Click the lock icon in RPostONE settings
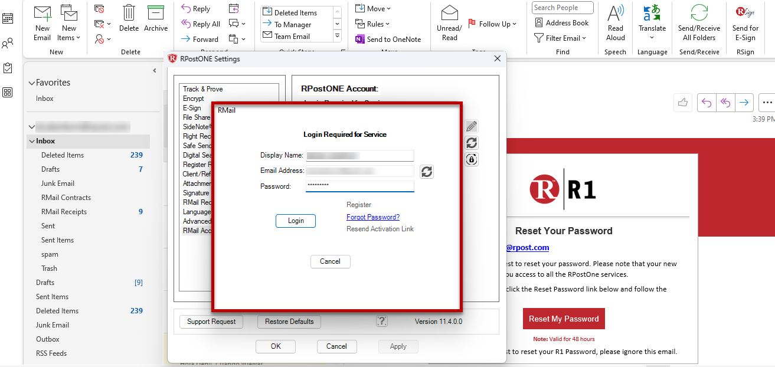Screen dimensions: 775x367 tap(471, 159)
